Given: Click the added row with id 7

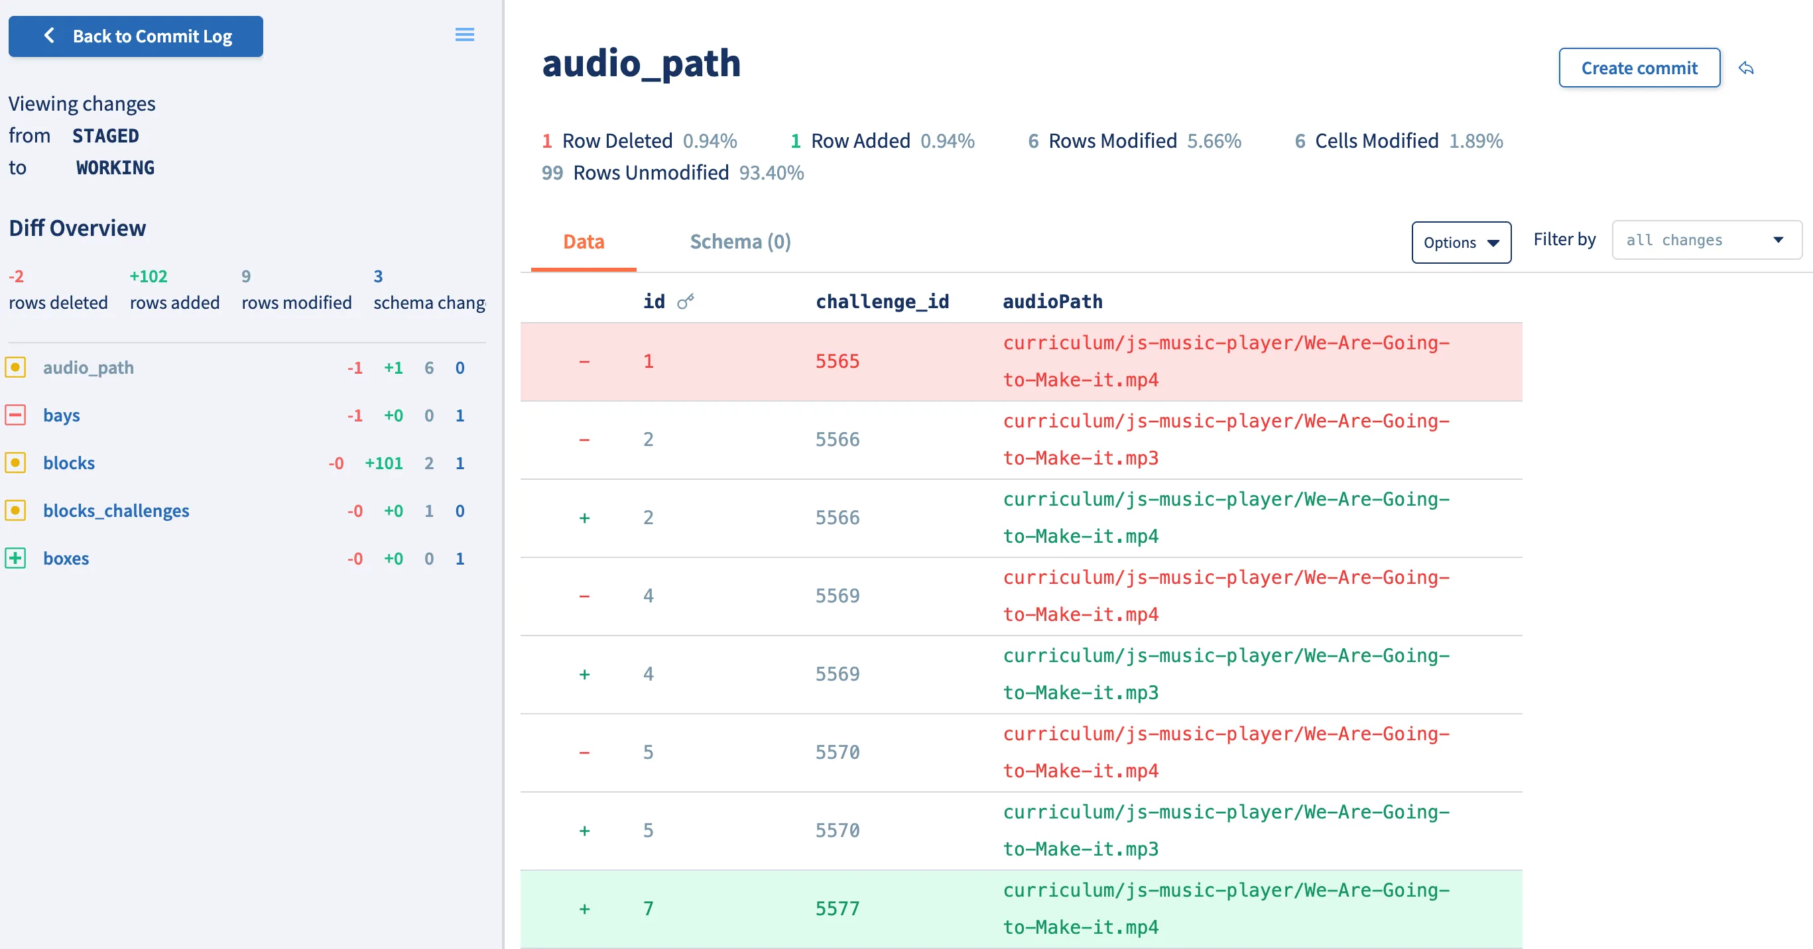Looking at the screenshot, I should coord(1021,909).
